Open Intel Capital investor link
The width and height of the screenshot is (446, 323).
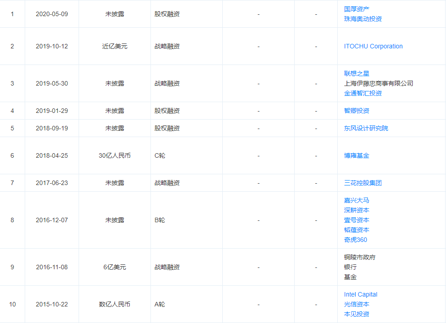click(361, 294)
